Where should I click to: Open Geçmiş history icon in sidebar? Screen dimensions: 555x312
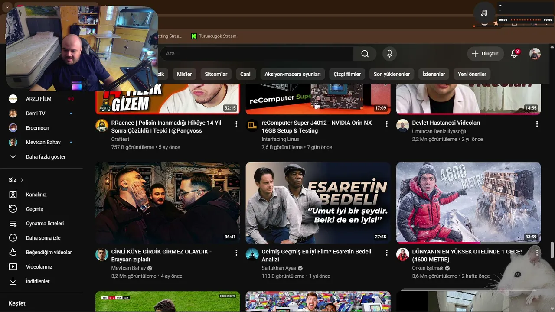pos(13,209)
